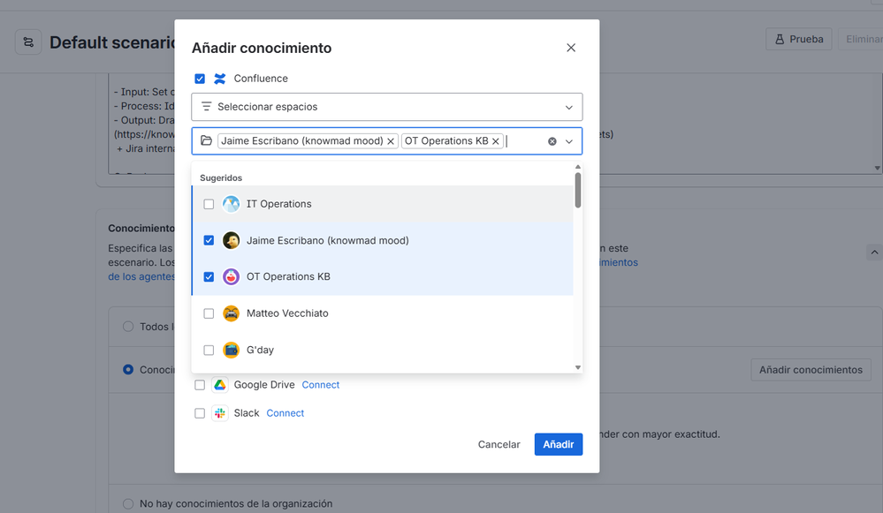Uncheck the Confluence checkbox
Screen dimensions: 883x513
pyautogui.click(x=200, y=79)
